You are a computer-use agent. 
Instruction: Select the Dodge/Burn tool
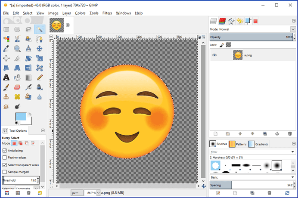(x=17, y=106)
